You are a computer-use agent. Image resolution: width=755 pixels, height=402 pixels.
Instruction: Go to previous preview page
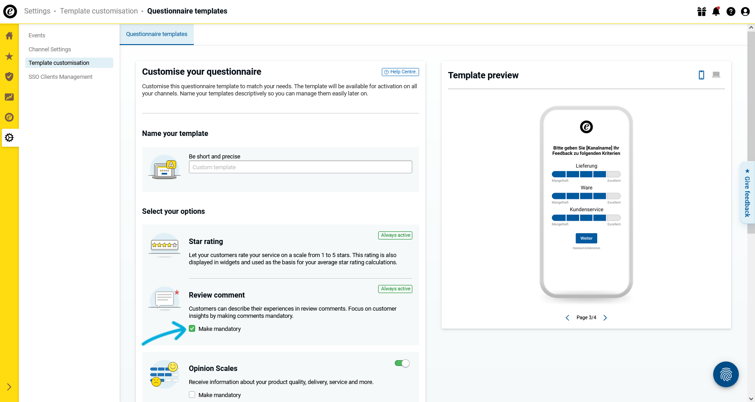[x=567, y=317]
